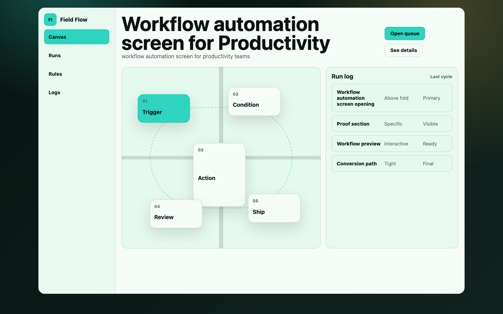Open the Logs sidebar item
This screenshot has width=503, height=314.
76,92
